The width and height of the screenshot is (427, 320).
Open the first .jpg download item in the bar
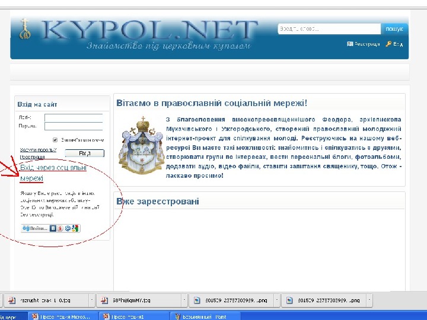tap(46, 300)
